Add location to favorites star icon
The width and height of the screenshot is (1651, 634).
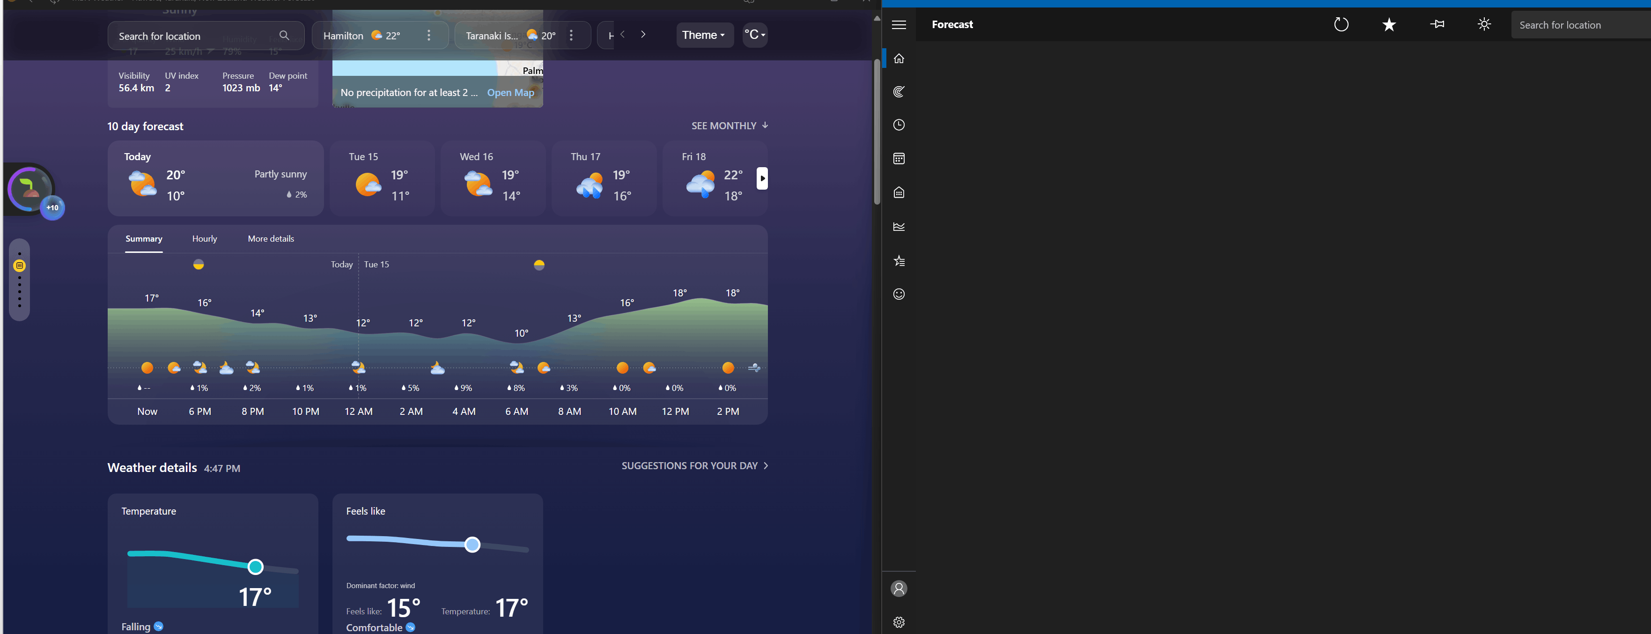tap(1389, 24)
